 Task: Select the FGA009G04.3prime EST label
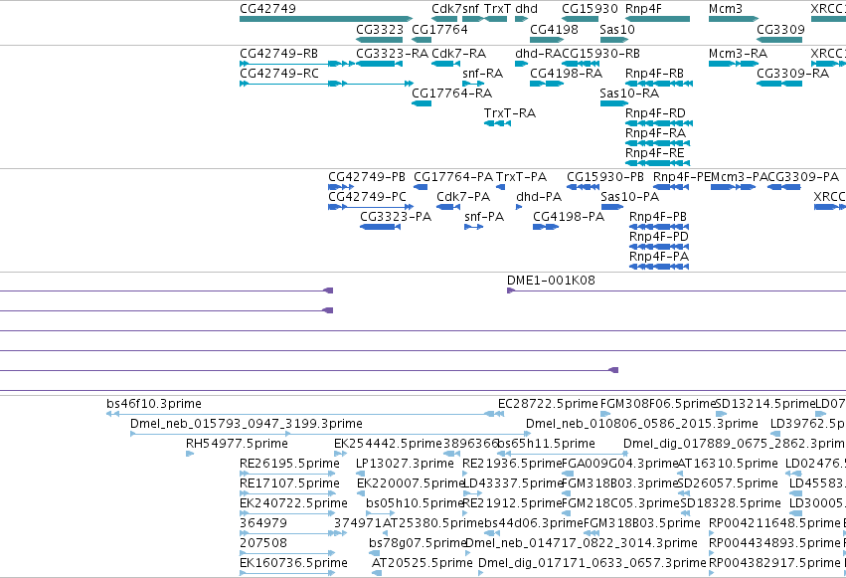click(620, 464)
